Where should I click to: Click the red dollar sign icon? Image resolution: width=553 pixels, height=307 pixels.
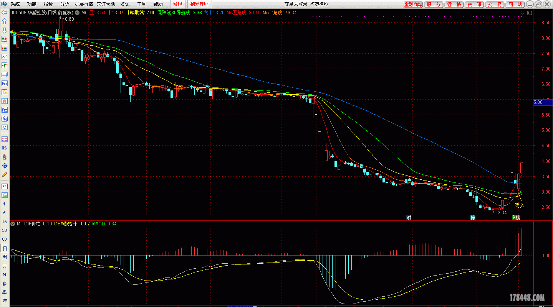pos(5,157)
